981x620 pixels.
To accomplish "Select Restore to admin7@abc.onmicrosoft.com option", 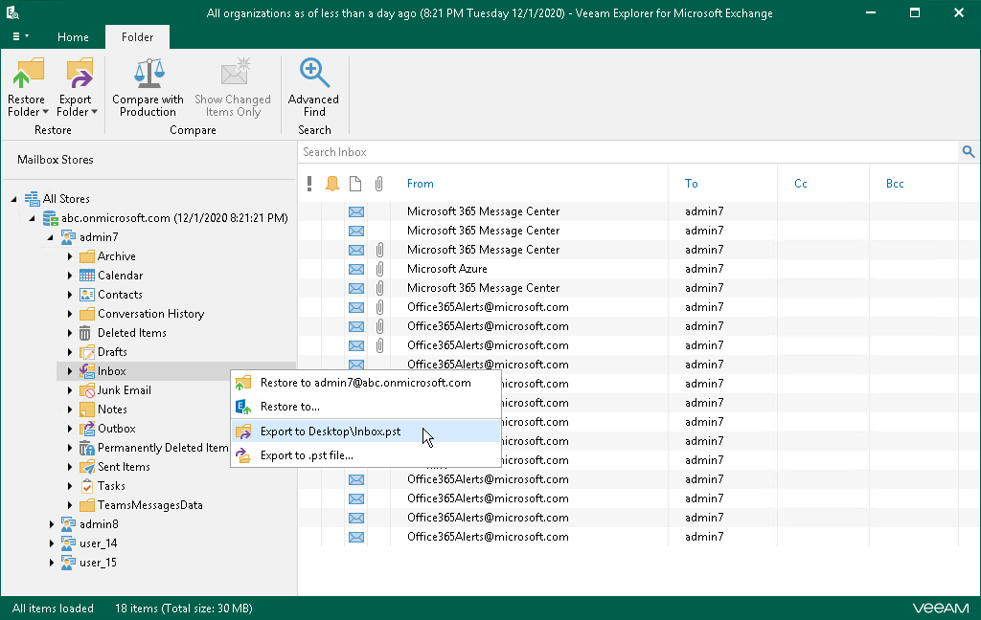I will 365,383.
